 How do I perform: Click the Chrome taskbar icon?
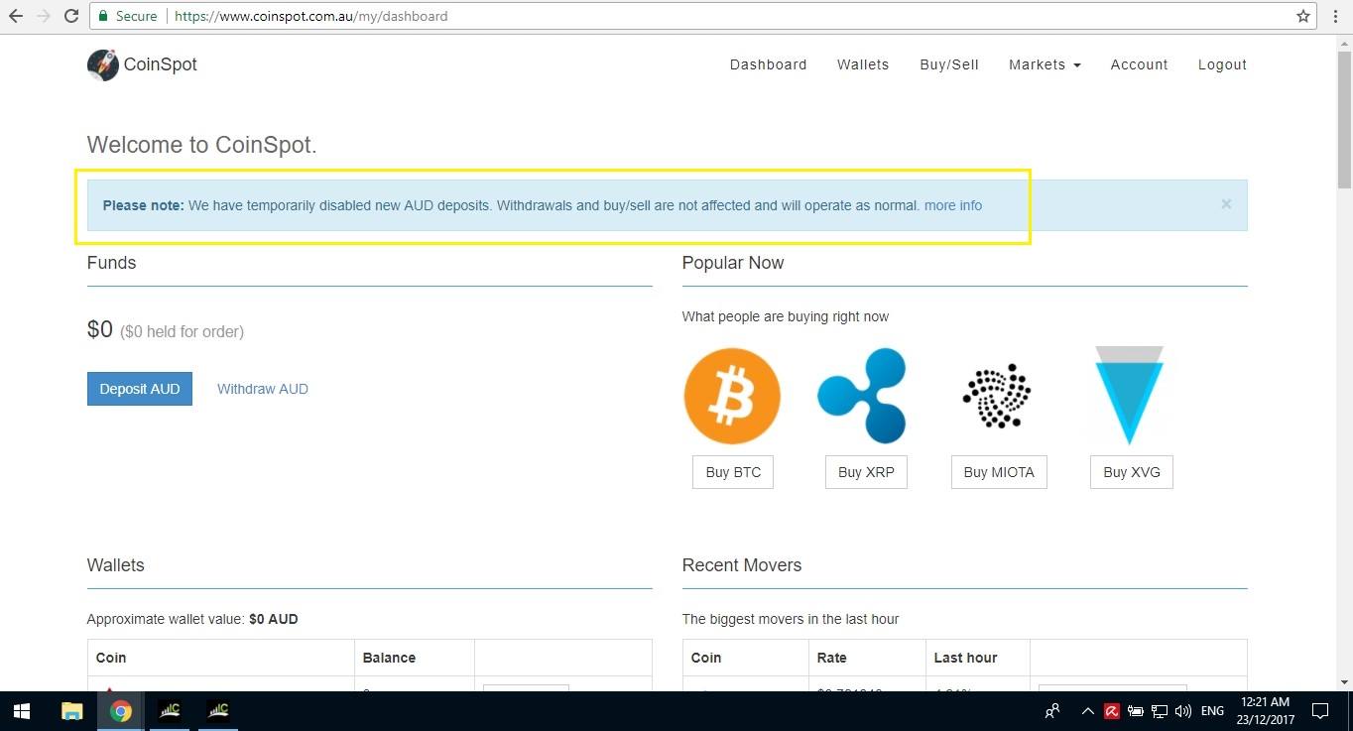(x=121, y=711)
